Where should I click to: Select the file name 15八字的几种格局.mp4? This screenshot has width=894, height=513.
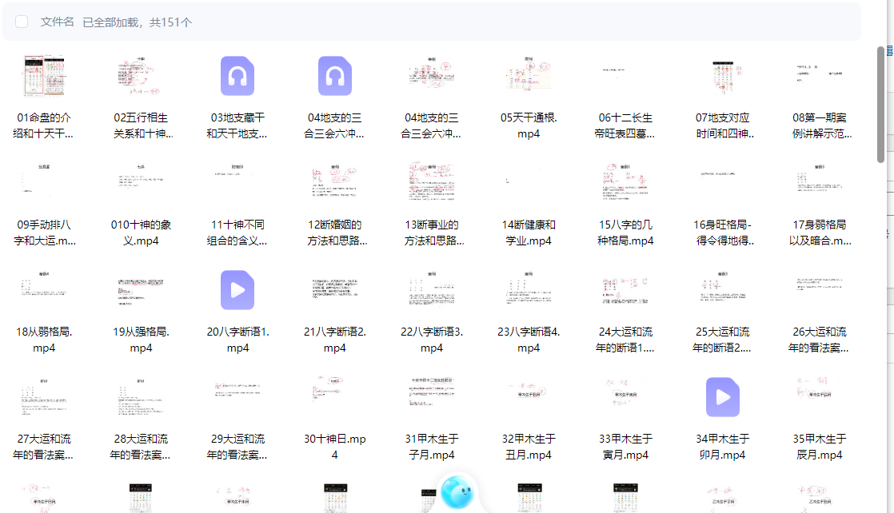coord(625,233)
